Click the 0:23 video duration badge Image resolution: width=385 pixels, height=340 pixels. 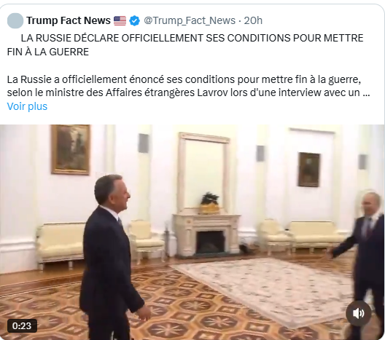22,325
